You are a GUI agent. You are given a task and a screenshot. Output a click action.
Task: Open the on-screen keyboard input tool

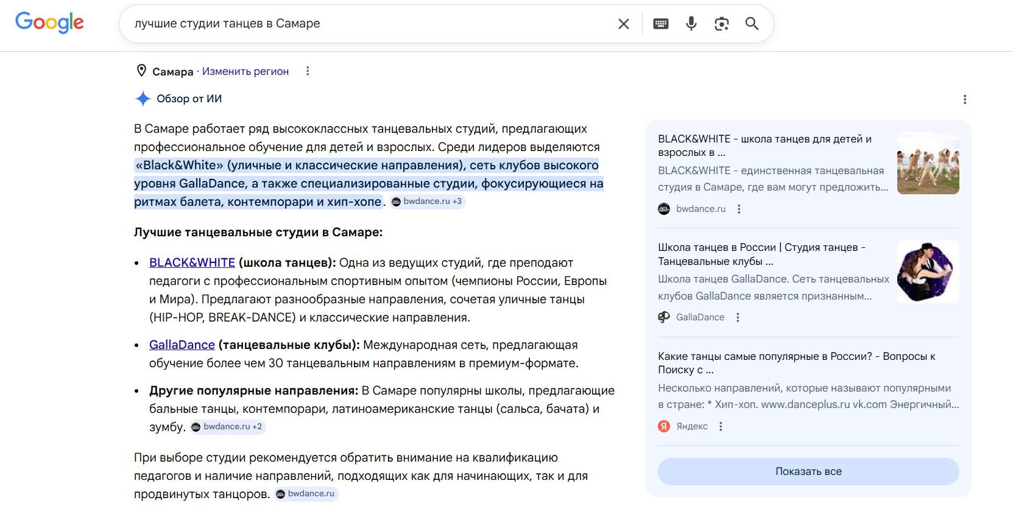tap(661, 24)
